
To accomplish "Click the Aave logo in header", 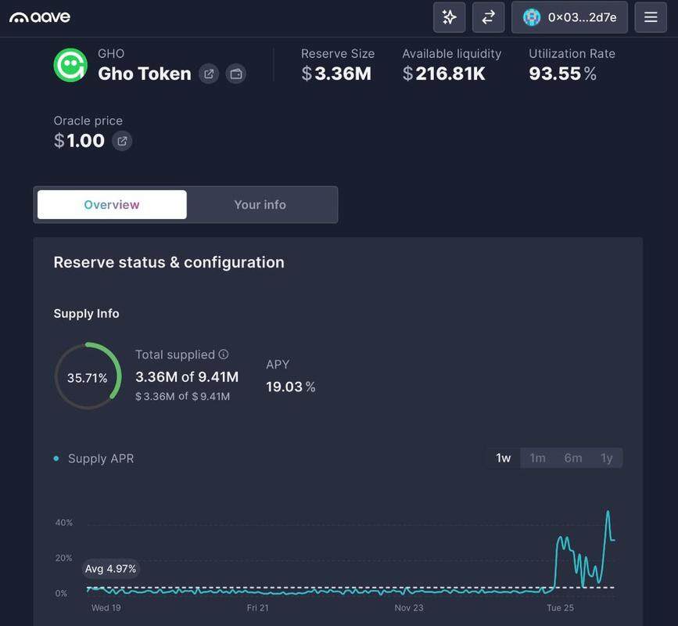I will coord(40,17).
